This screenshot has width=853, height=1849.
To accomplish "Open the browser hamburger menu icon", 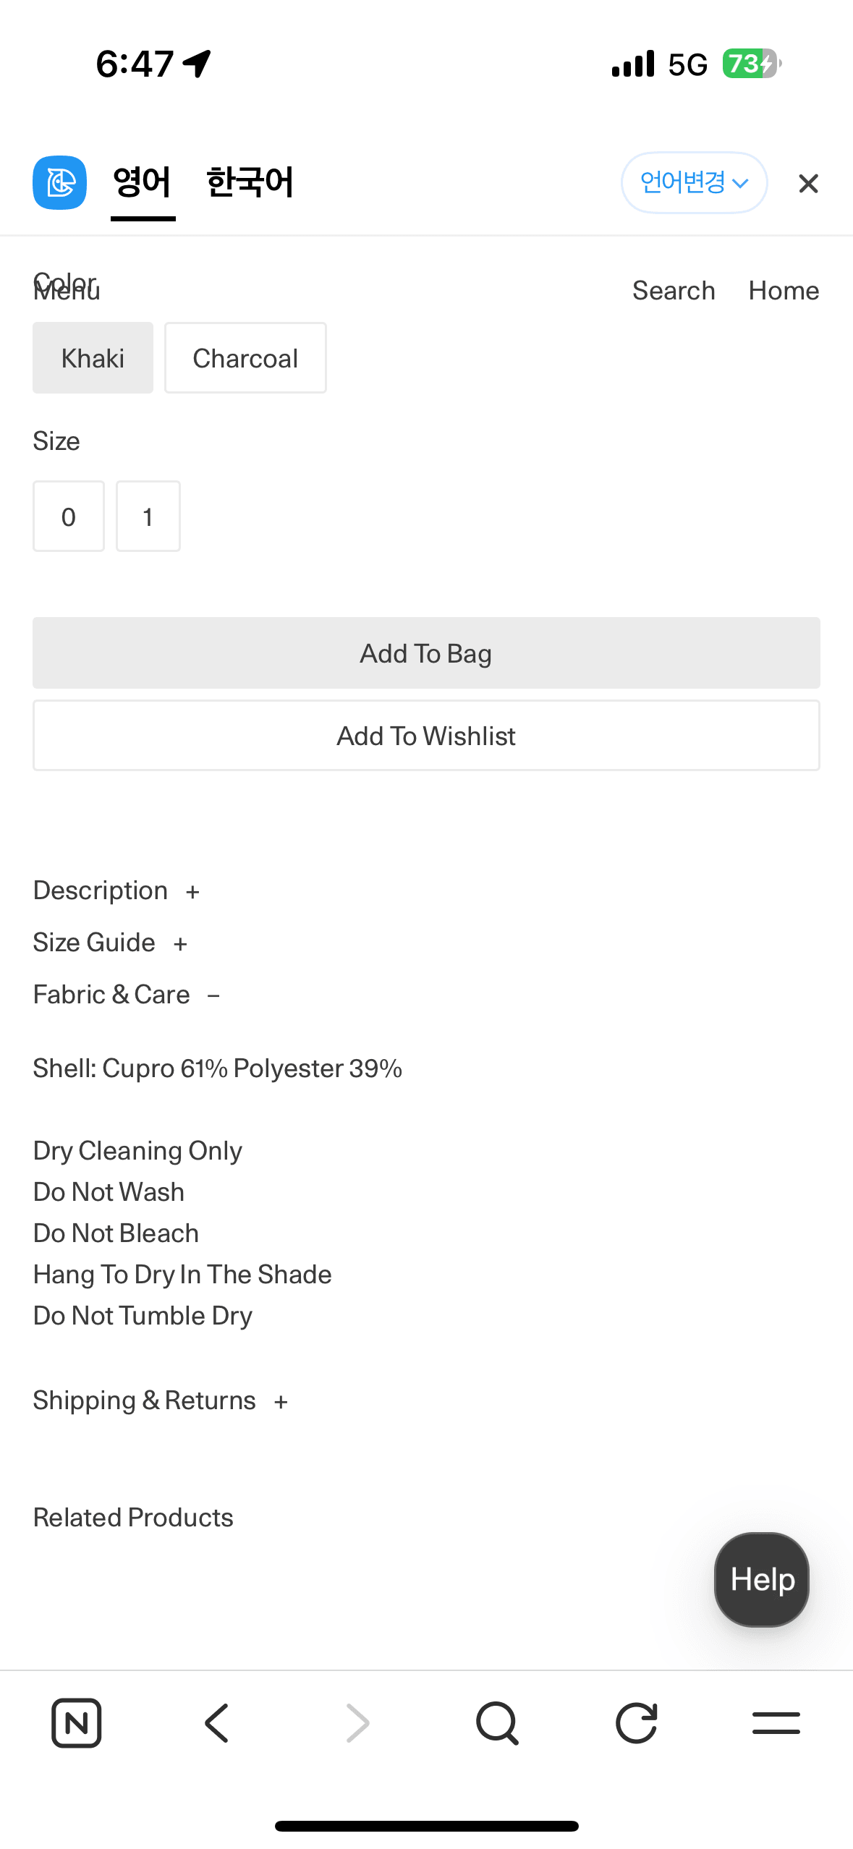I will pyautogui.click(x=776, y=1722).
